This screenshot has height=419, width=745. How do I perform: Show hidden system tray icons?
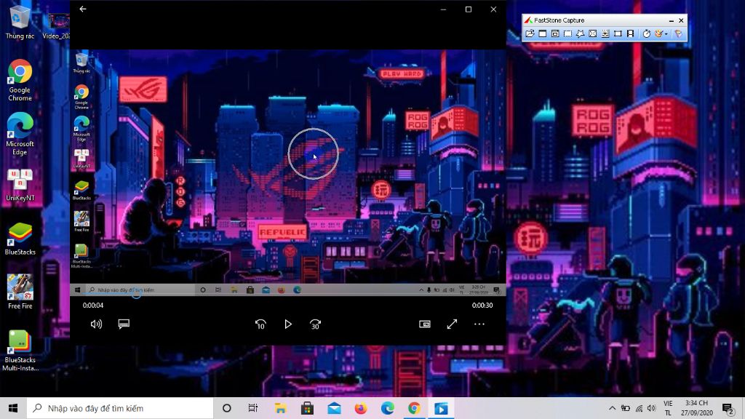point(612,408)
